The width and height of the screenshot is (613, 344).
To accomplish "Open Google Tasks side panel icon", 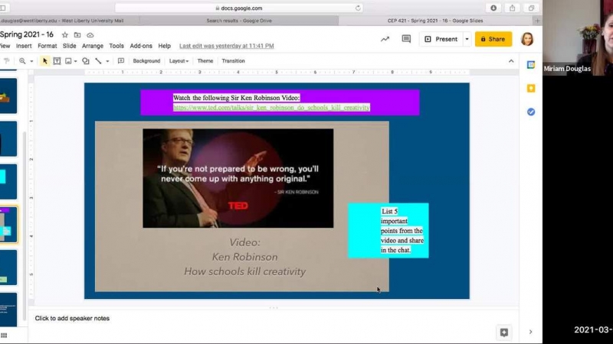I will 530,112.
